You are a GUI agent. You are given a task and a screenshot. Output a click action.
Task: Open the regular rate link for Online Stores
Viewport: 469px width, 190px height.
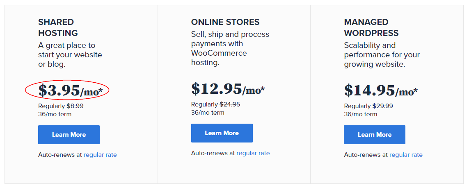[253, 153]
